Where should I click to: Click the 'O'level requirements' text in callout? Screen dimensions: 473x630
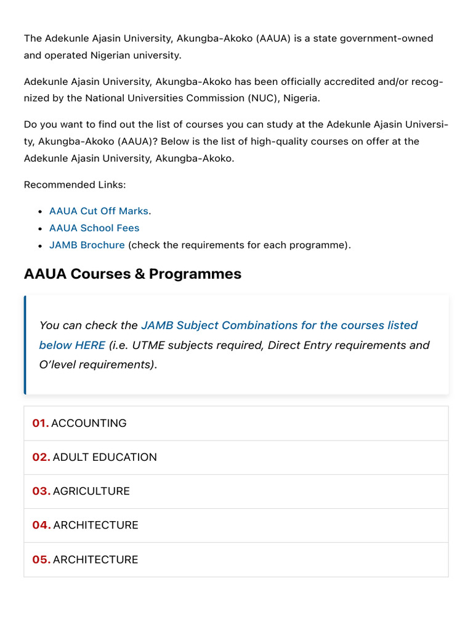pyautogui.click(x=97, y=365)
